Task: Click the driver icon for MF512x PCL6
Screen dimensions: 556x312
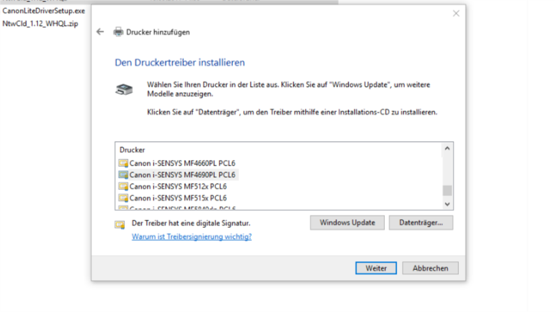Action: 123,187
